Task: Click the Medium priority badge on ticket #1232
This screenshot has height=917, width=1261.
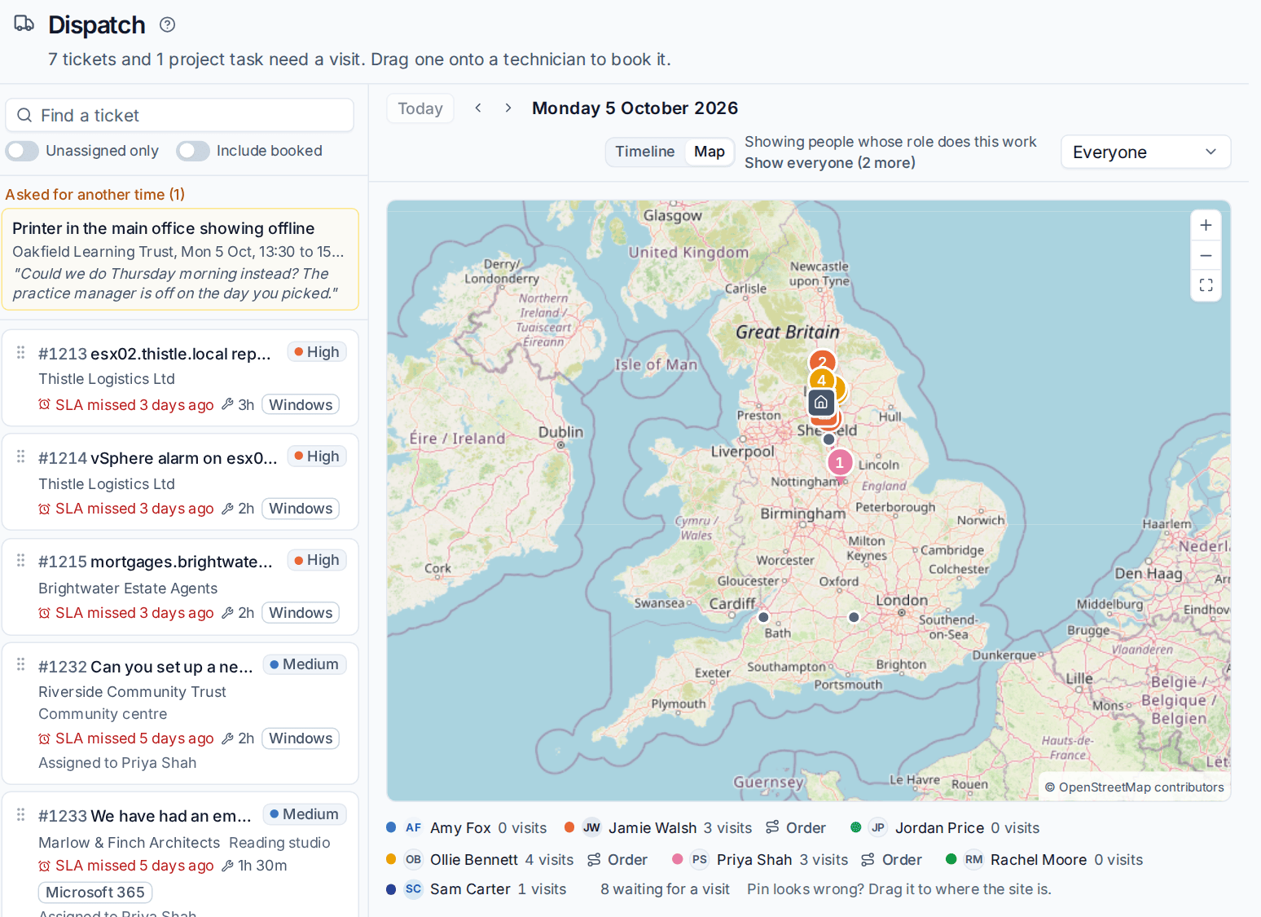Action: 305,664
